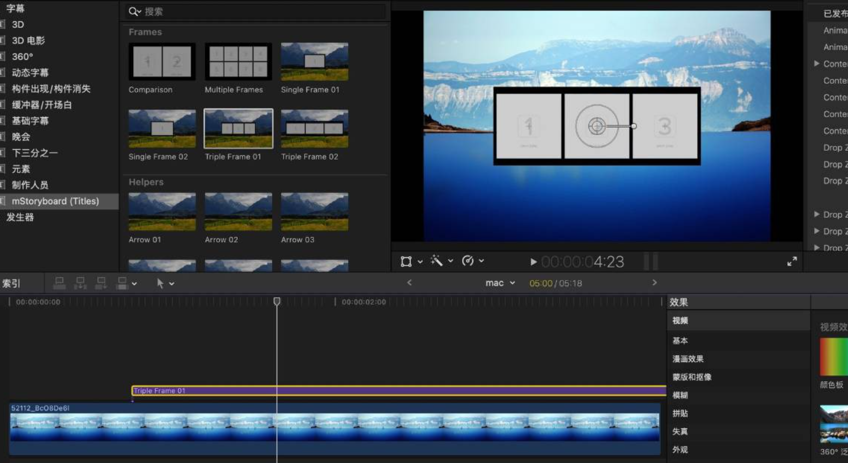Open the mac project name dropdown
This screenshot has width=848, height=463.
click(500, 283)
